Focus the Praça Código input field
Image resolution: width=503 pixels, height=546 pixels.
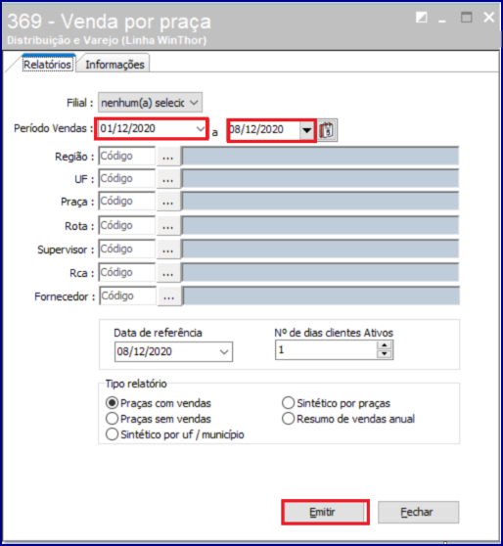127,202
